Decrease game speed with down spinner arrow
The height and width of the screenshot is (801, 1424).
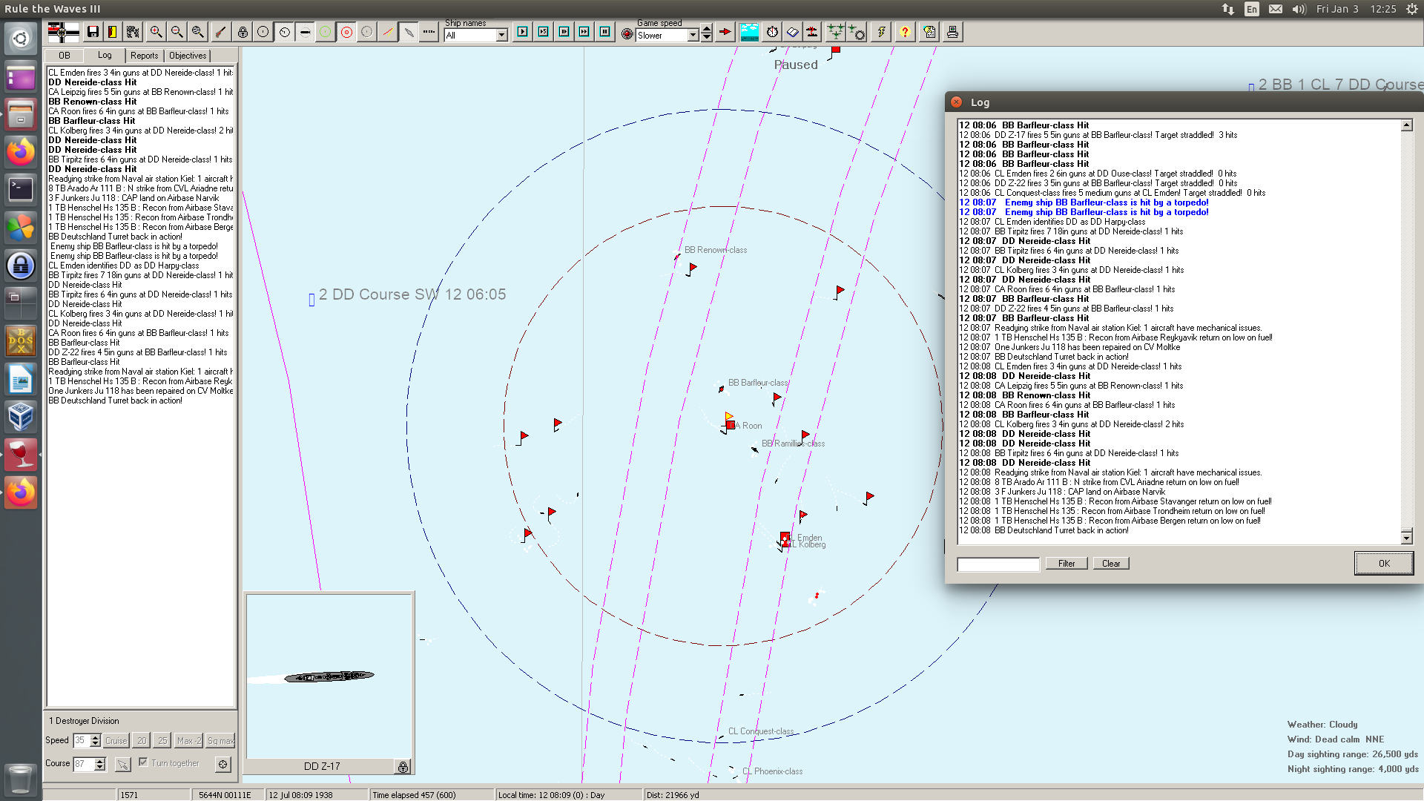(x=707, y=37)
